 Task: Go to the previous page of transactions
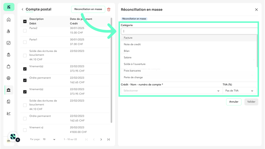click(94, 139)
